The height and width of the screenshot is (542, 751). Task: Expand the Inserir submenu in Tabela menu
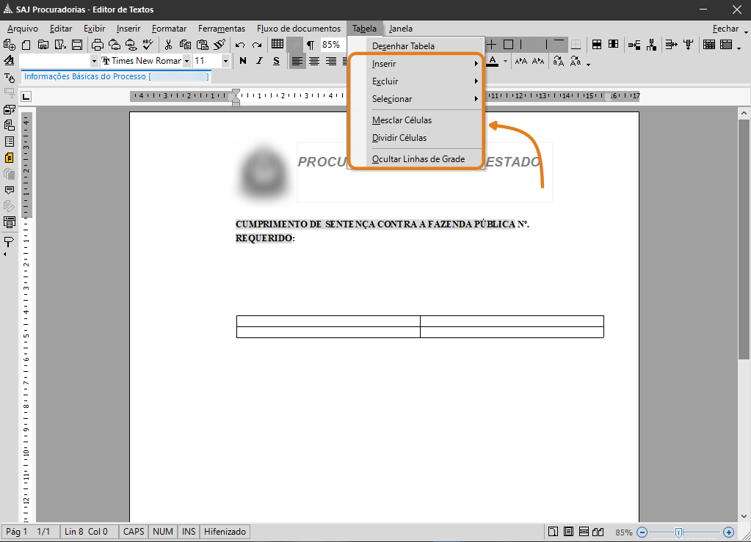point(424,64)
